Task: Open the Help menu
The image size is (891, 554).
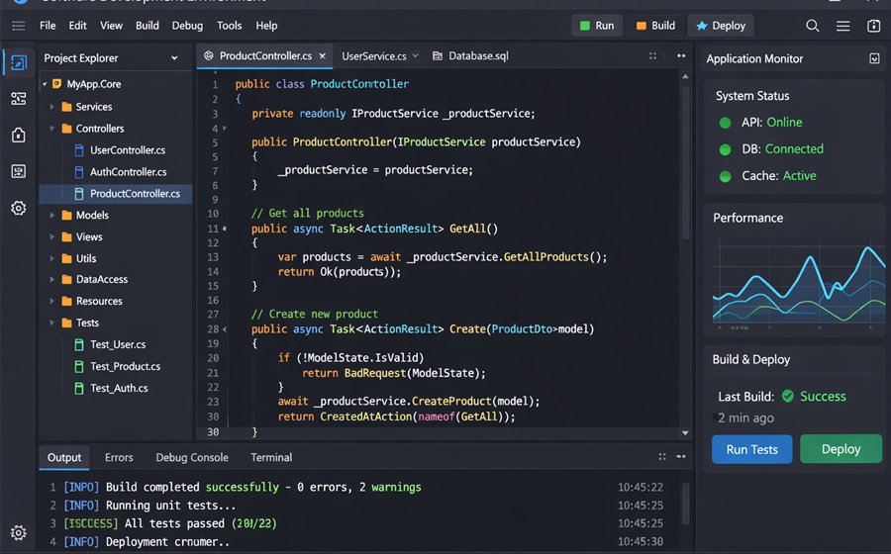Action: 266,26
